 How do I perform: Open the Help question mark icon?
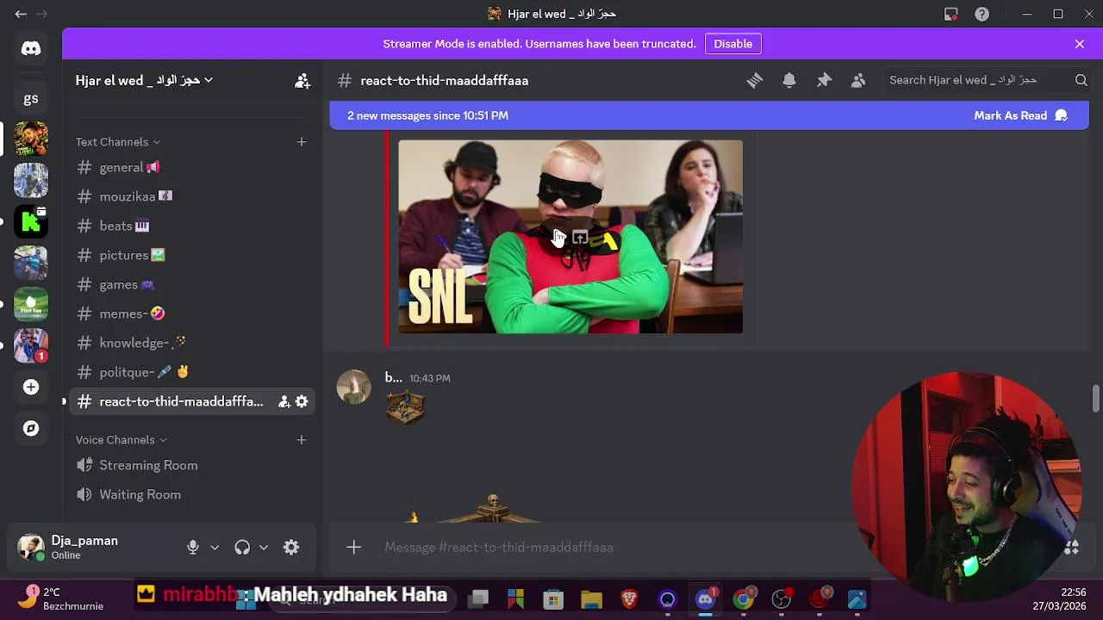(x=981, y=14)
